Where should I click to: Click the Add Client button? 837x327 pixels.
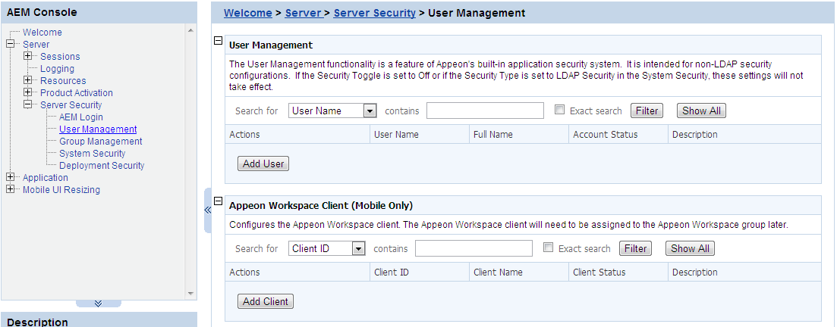point(266,301)
